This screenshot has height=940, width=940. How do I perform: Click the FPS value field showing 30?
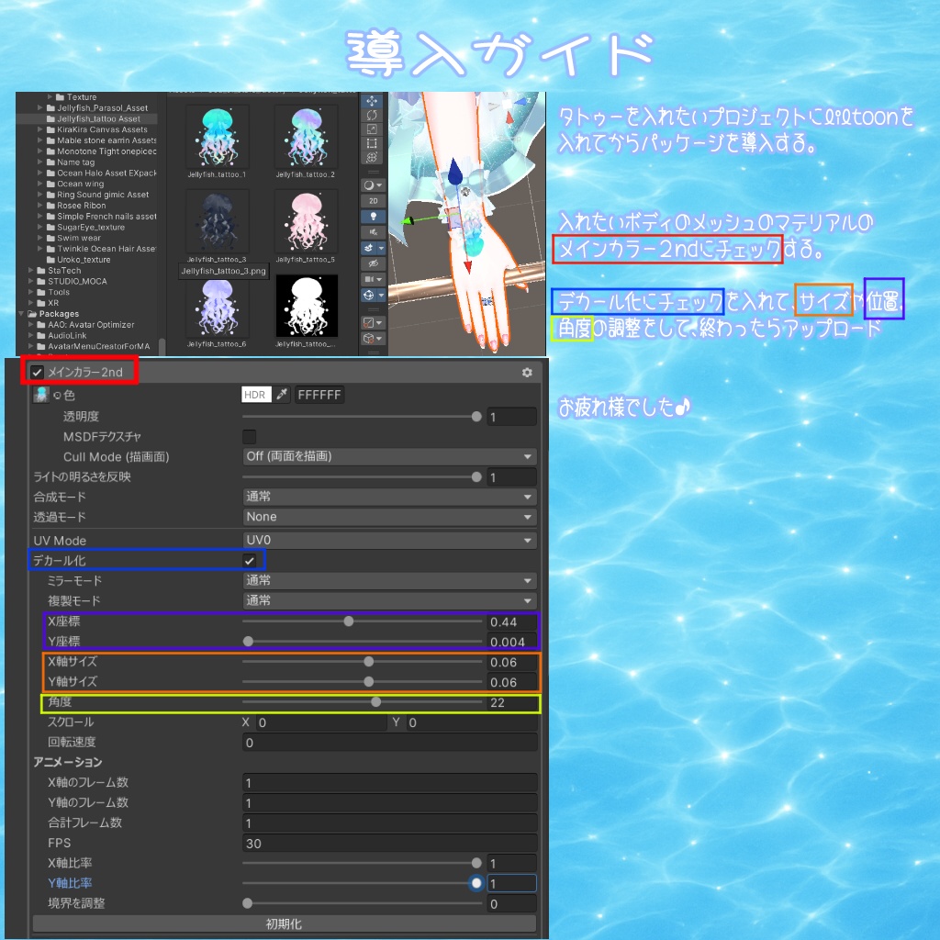389,844
